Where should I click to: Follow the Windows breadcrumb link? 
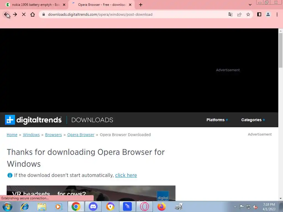coord(31,135)
